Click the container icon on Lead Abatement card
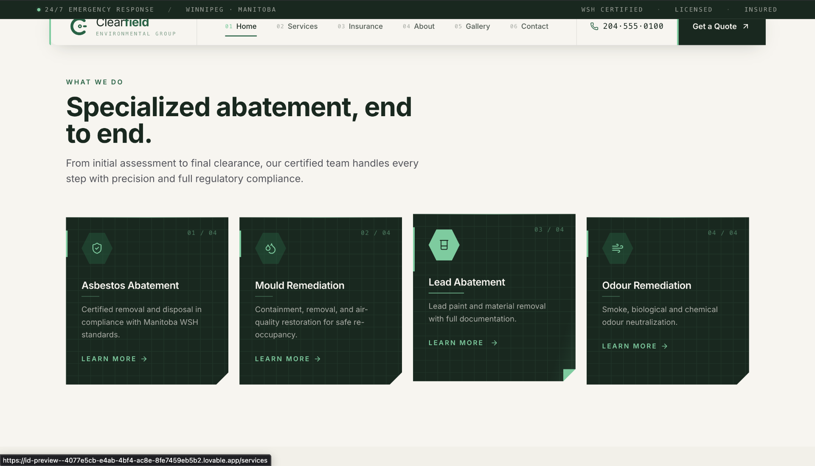This screenshot has height=466, width=815. (444, 245)
